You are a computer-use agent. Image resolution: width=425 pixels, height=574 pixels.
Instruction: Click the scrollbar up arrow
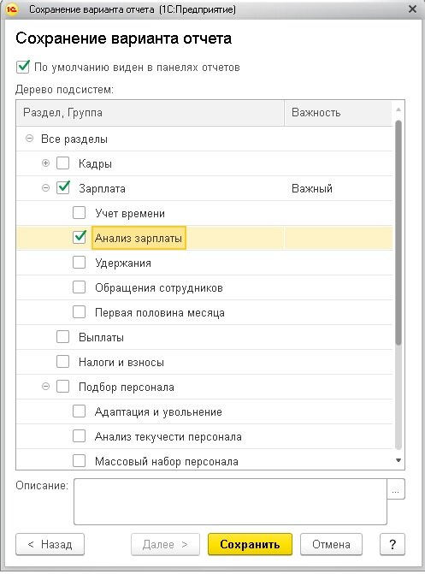[x=398, y=109]
